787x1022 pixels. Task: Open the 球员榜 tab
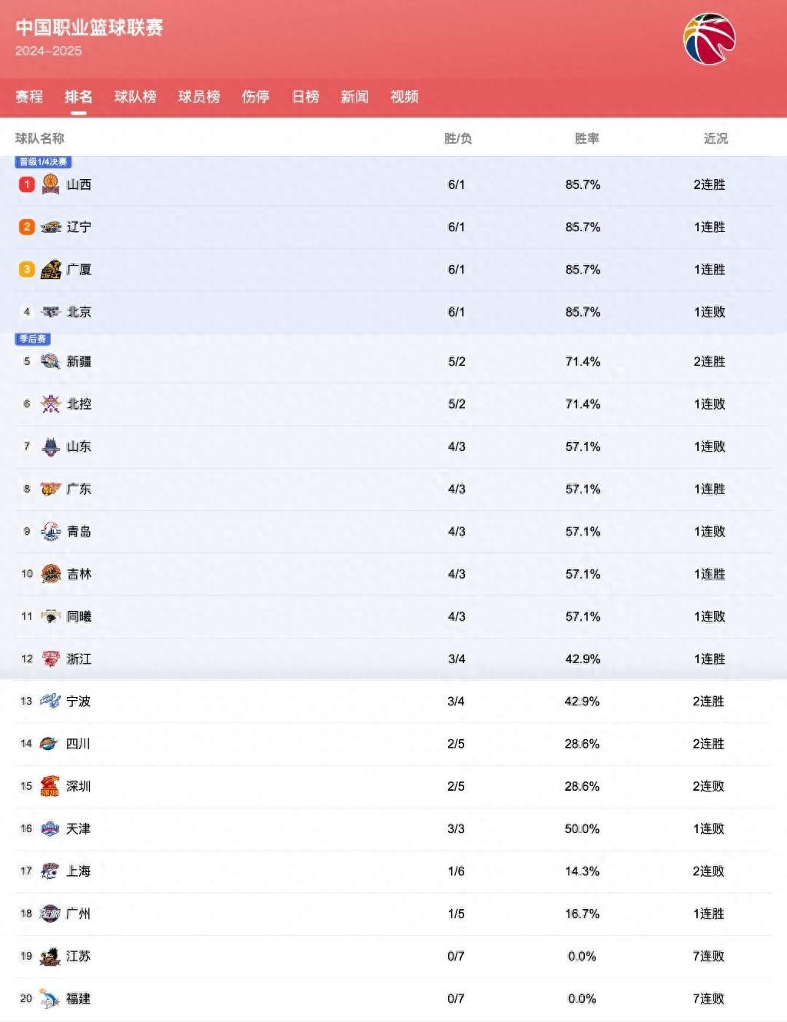[x=199, y=97]
